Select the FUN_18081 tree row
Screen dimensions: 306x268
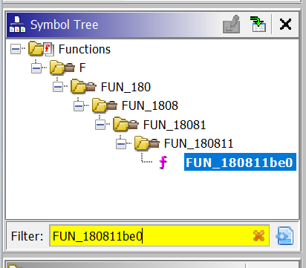(175, 125)
